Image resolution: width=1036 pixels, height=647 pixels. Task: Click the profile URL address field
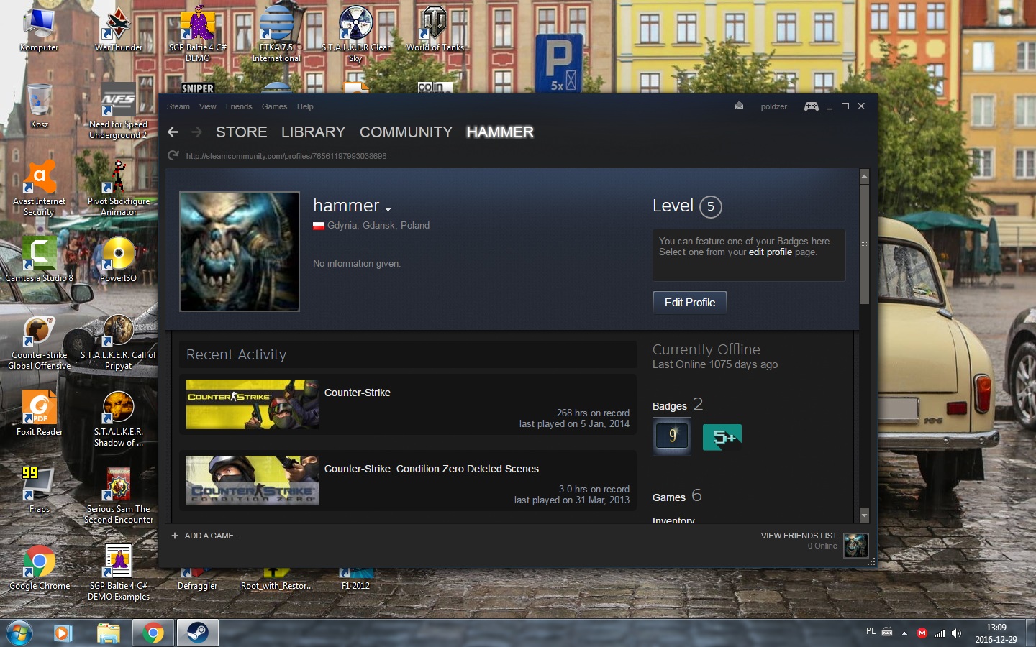coord(286,156)
